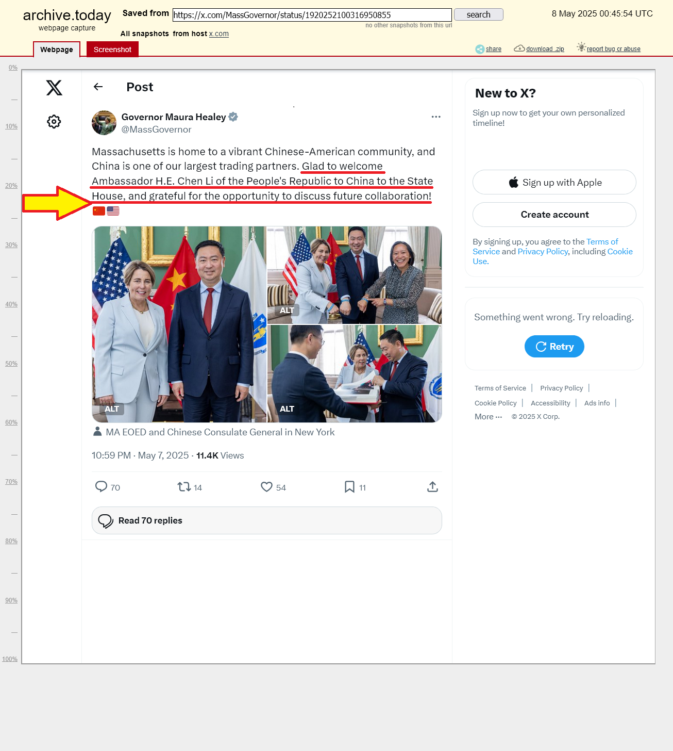This screenshot has width=673, height=751.
Task: Open the large left photo of the post
Action: point(179,324)
